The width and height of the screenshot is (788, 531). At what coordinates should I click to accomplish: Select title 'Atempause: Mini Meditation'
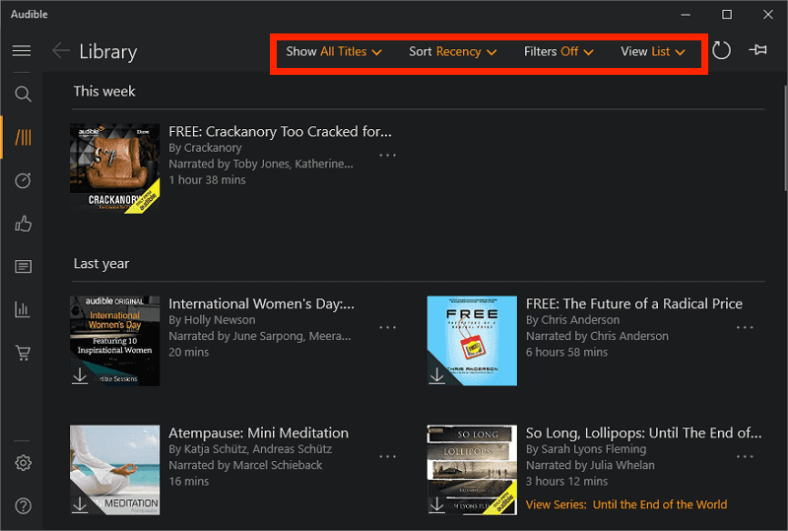pos(258,432)
